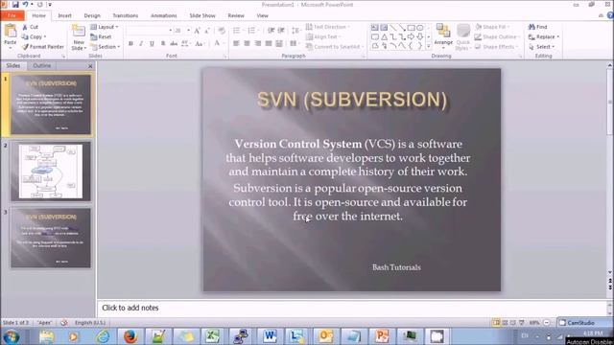This screenshot has height=345, width=614.
Task: Toggle bold formatting
Action: 130,43
